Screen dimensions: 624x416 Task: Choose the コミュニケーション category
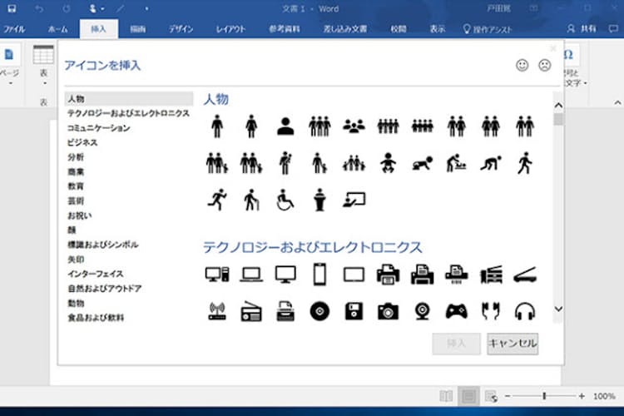click(99, 128)
